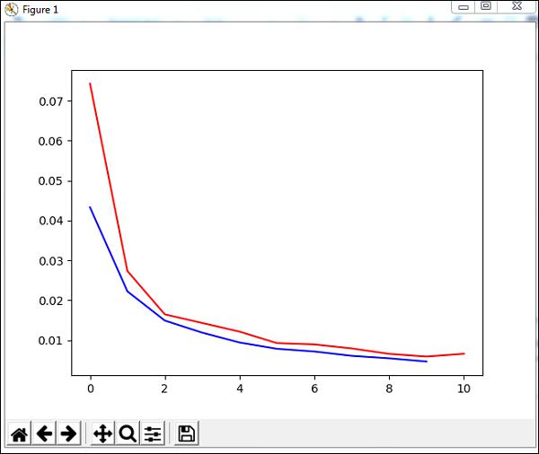Click the 0.02 y-axis label
539x454 pixels.
pos(51,301)
